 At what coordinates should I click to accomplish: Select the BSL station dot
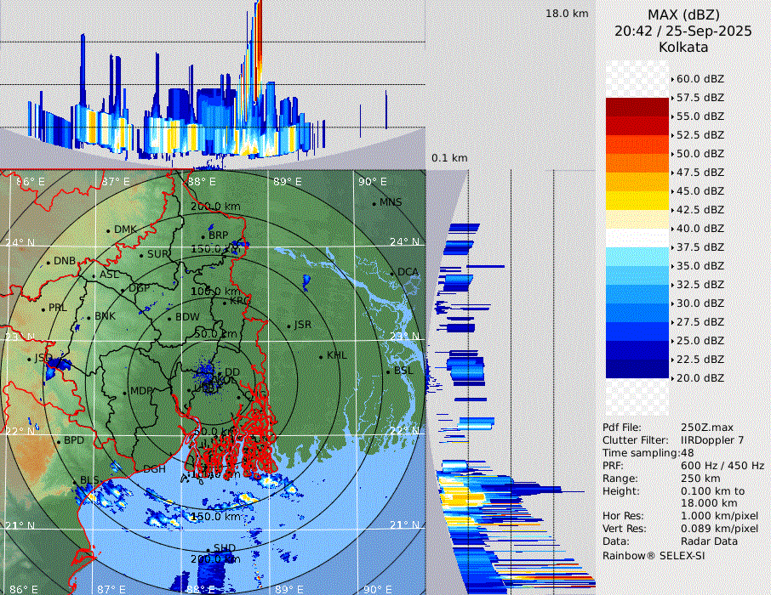click(x=389, y=371)
